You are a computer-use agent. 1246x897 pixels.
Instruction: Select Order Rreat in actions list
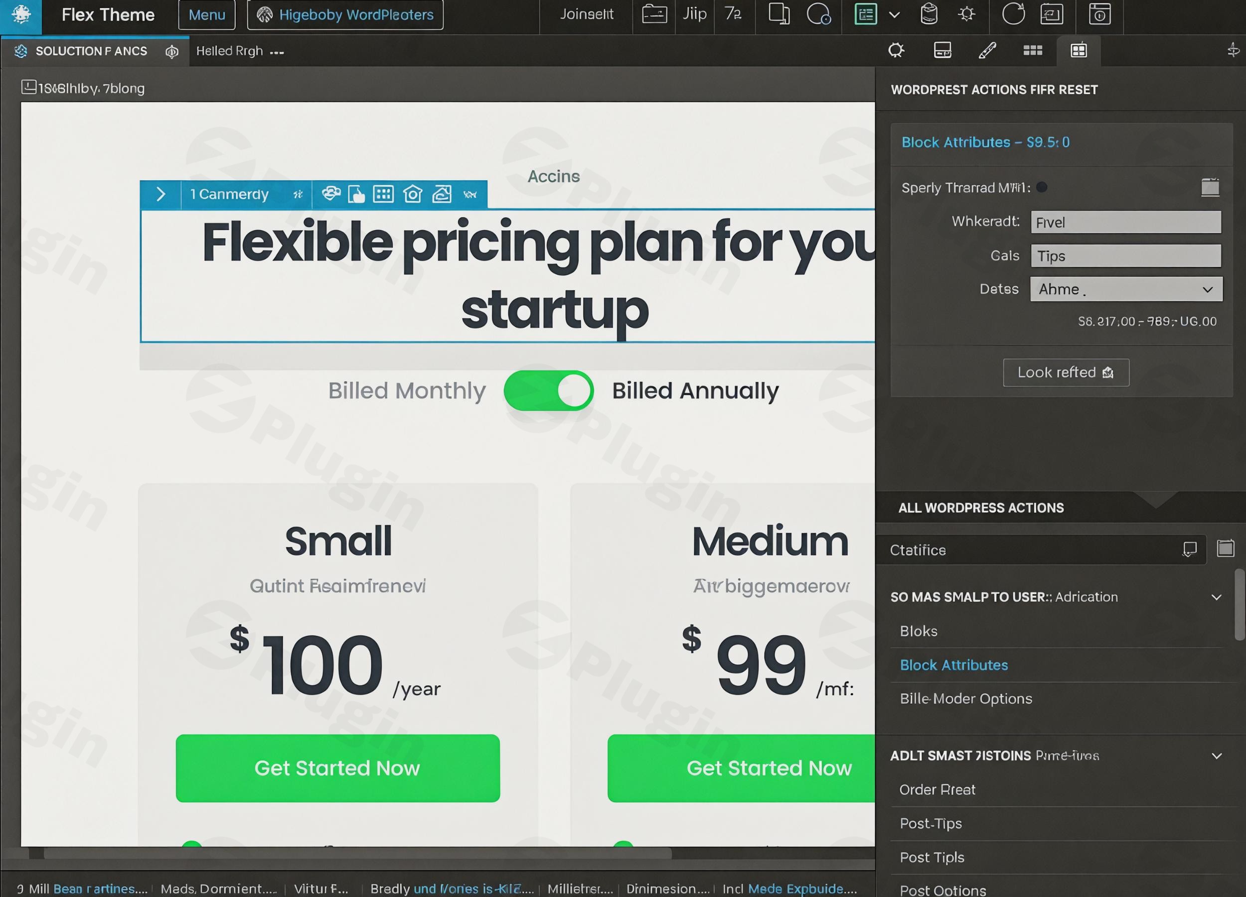coord(936,789)
